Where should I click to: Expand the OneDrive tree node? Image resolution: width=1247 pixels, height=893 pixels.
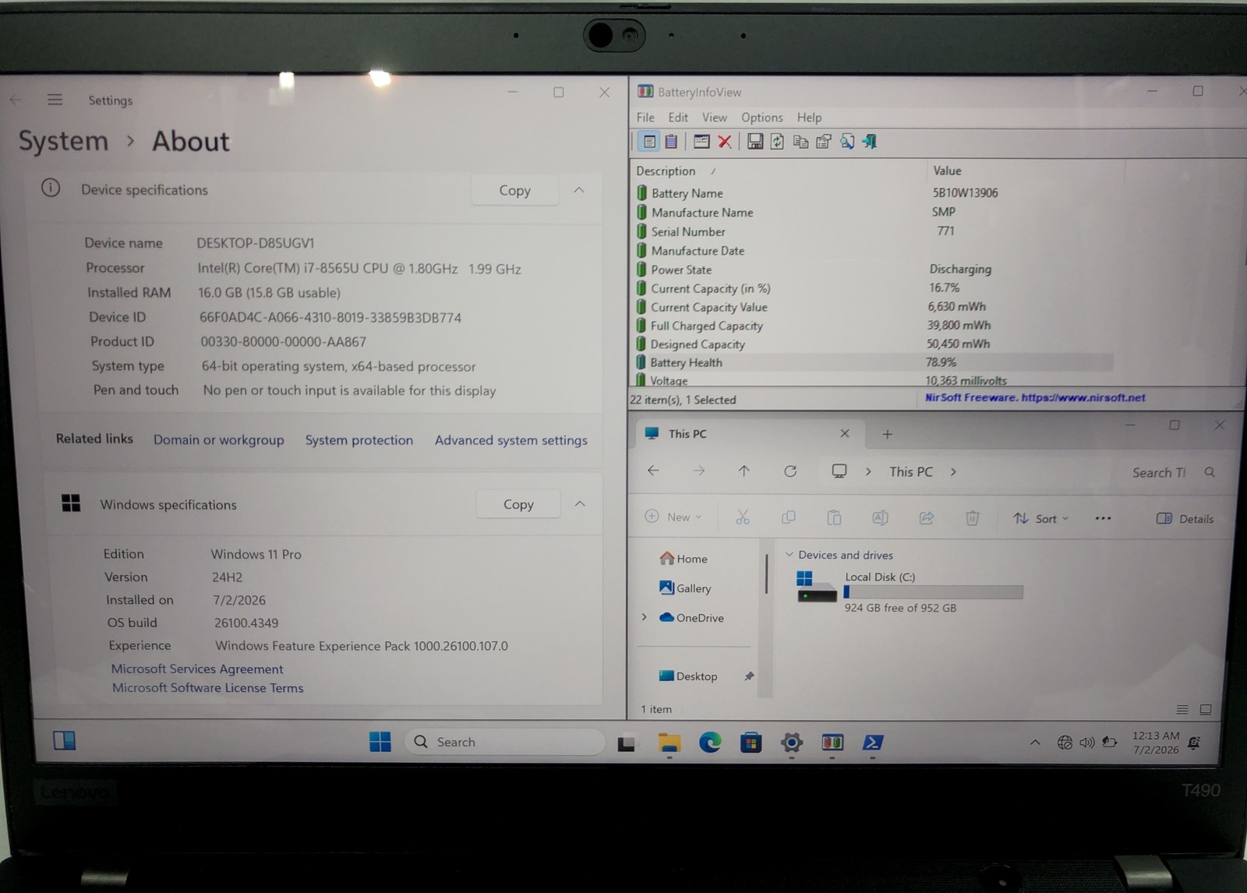pos(645,617)
